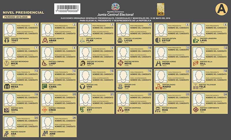Click the 'PERÍODO 2016-2020' label
This screenshot has width=231, height=140.
(x=17, y=17)
